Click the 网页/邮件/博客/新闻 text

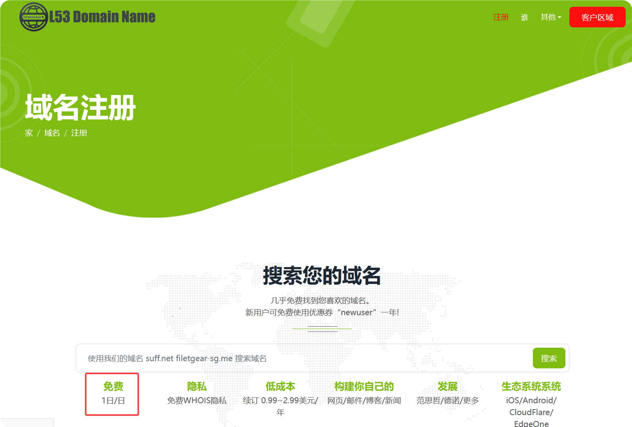click(x=364, y=400)
